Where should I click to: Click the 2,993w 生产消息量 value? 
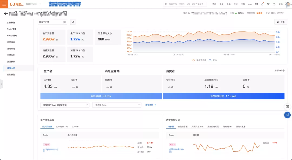pyautogui.click(x=49, y=39)
